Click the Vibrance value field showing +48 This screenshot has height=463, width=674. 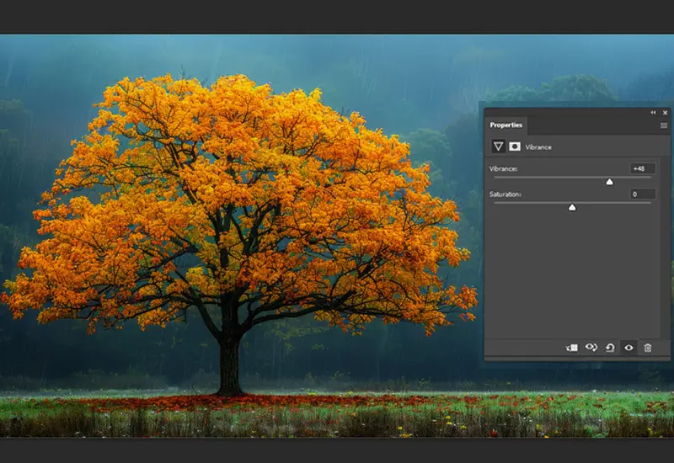643,169
